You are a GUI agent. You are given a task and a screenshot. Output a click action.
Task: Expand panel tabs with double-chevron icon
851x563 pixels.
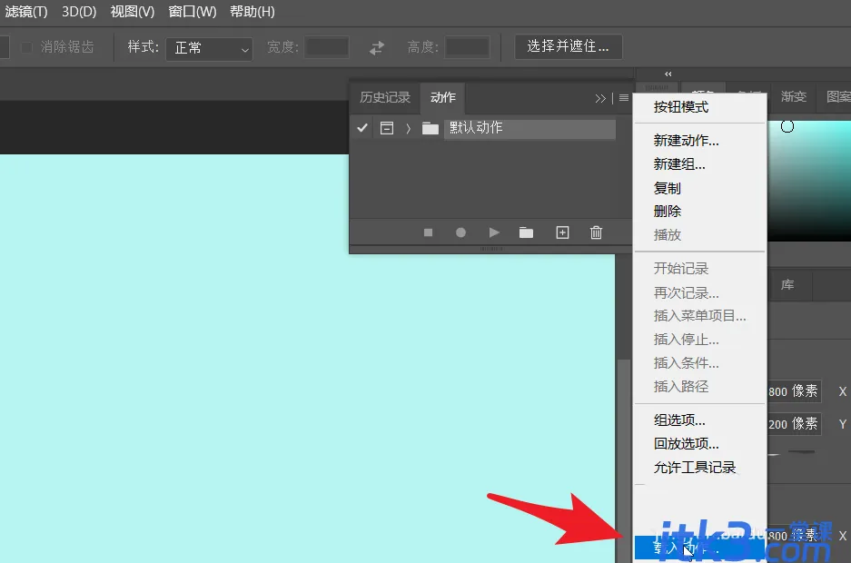(x=599, y=98)
